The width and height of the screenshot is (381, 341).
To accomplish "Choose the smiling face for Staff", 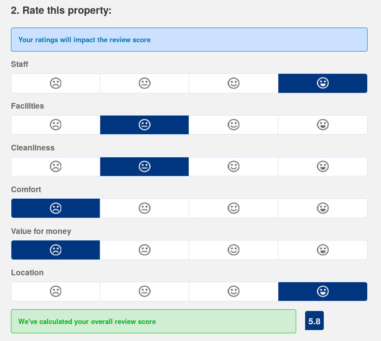I will (x=233, y=83).
